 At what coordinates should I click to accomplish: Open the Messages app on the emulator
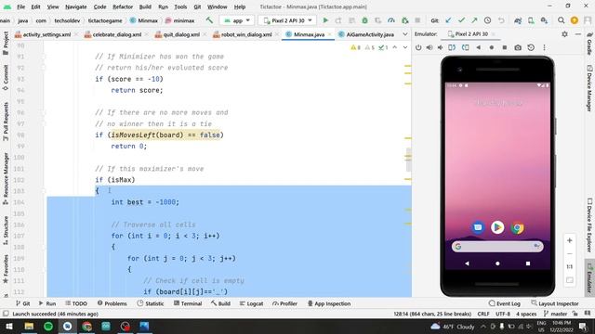click(x=478, y=227)
